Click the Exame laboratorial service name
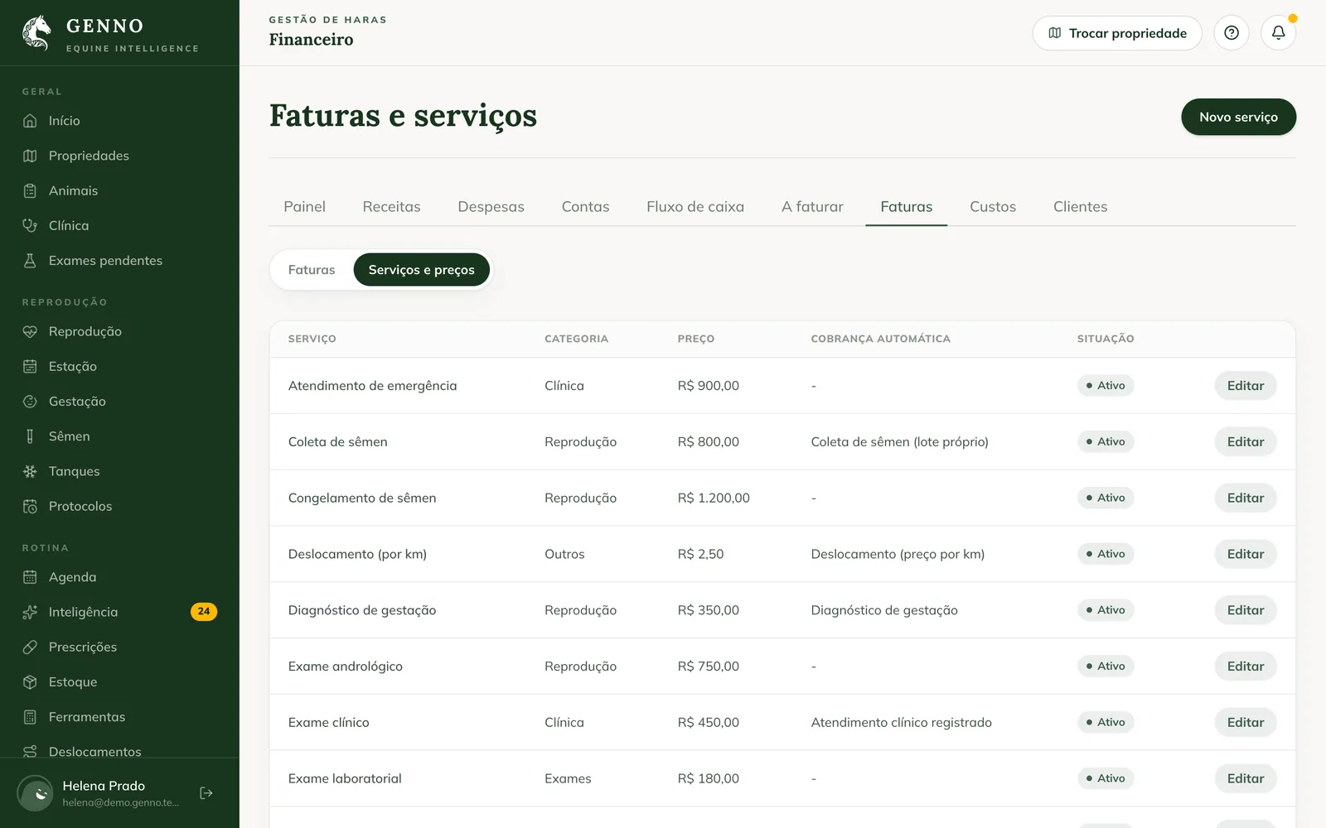Screen dimensions: 1326x828 [x=345, y=778]
